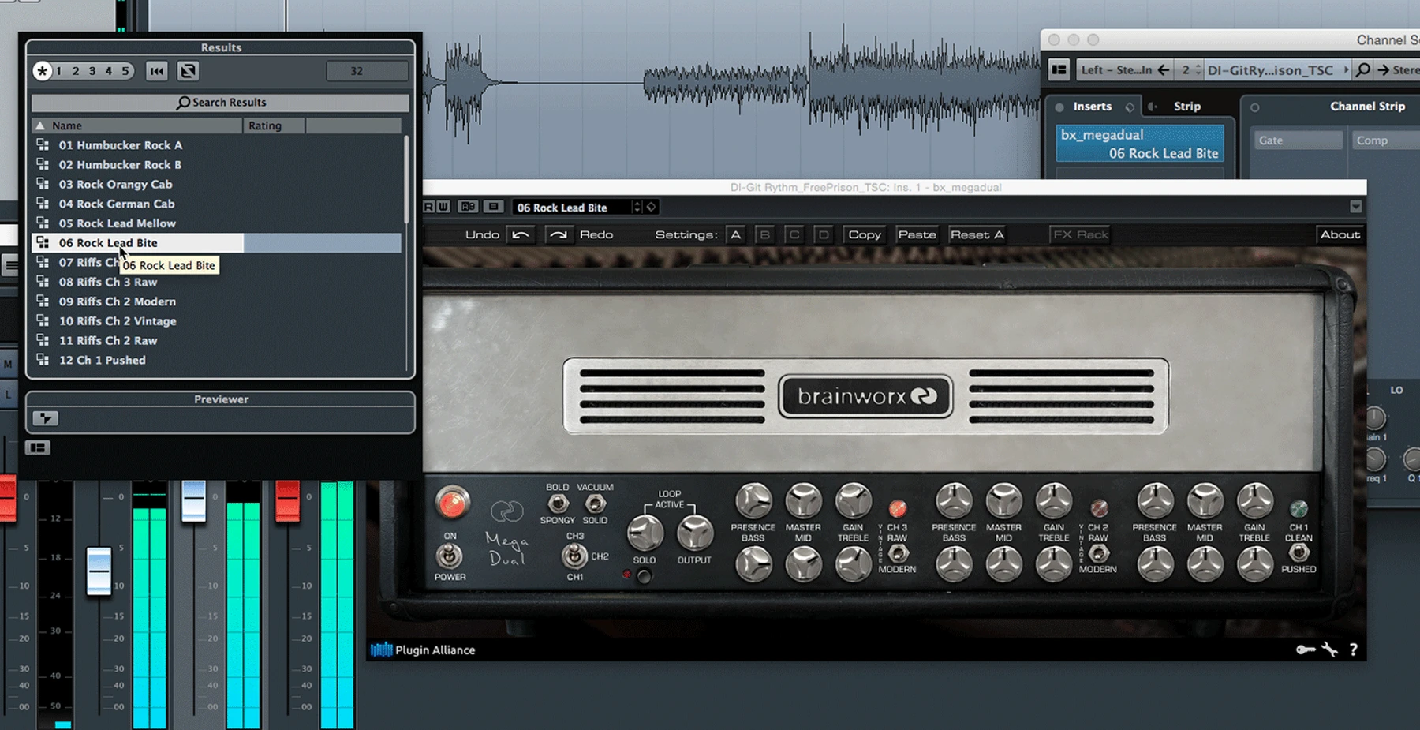Open the plugin window dropdown menu arrow
Viewport: 1420px width, 730px height.
tap(1355, 207)
